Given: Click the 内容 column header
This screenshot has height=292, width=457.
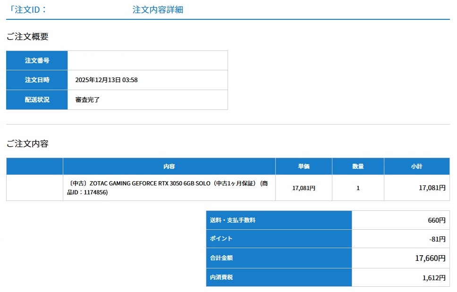Looking at the screenshot, I should point(169,167).
